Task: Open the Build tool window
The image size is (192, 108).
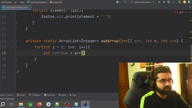Action: coord(62,95)
